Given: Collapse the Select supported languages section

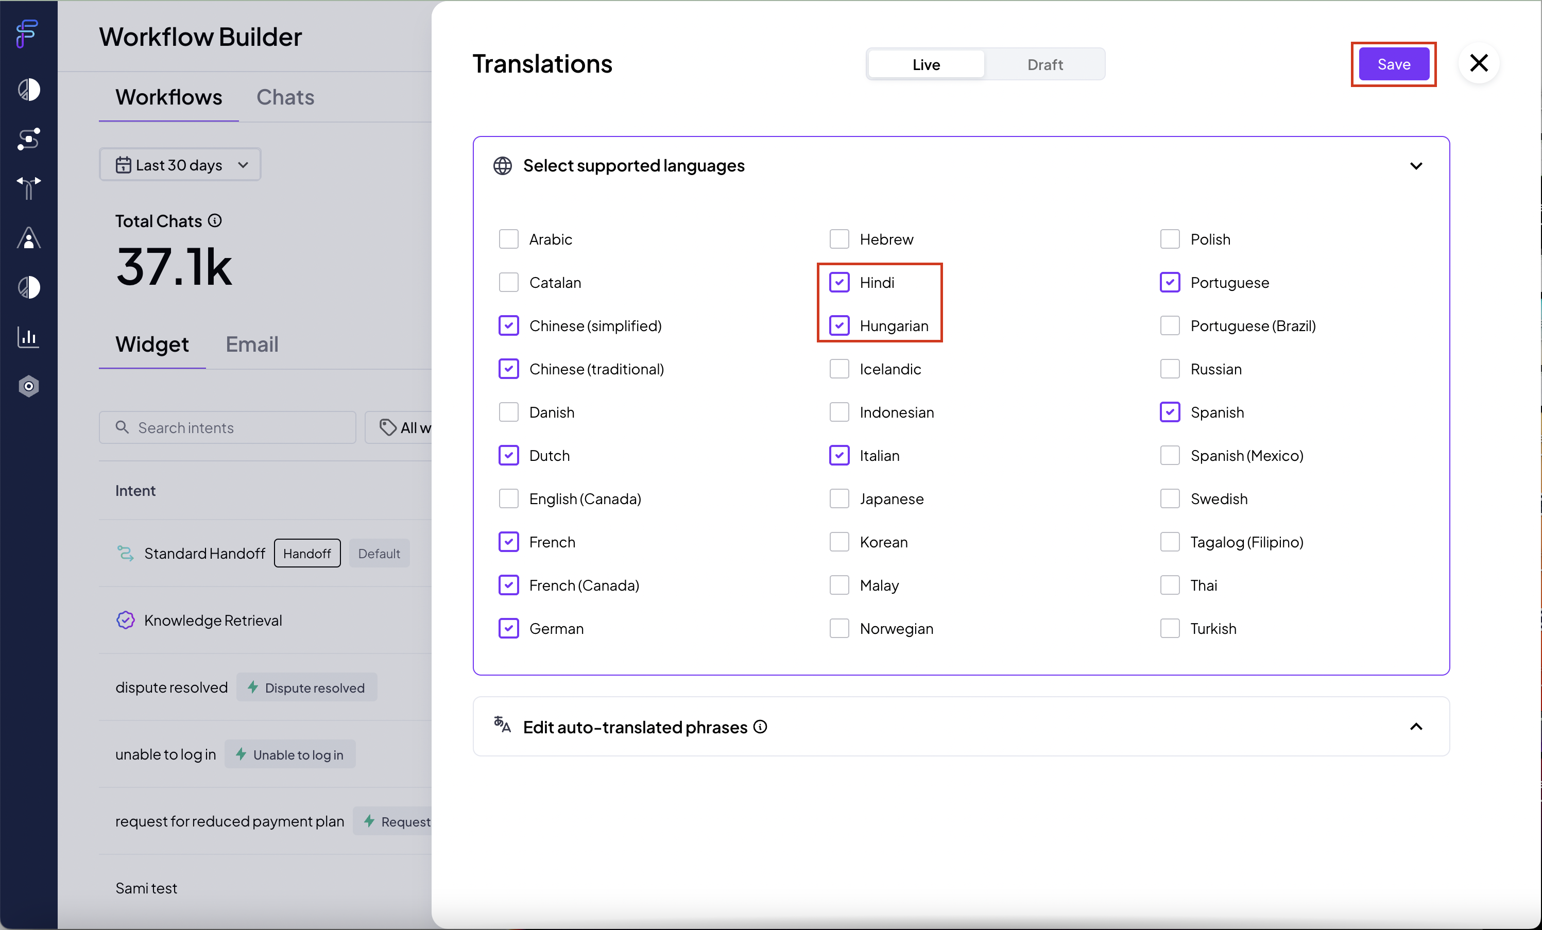Looking at the screenshot, I should pos(1416,166).
